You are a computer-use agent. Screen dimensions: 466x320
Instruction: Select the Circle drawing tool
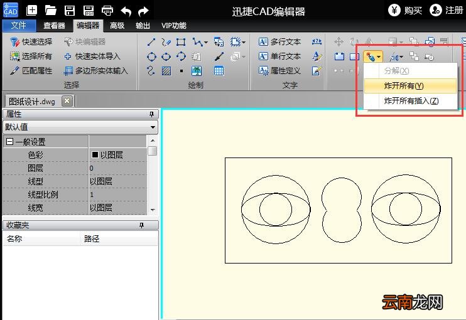(x=151, y=56)
